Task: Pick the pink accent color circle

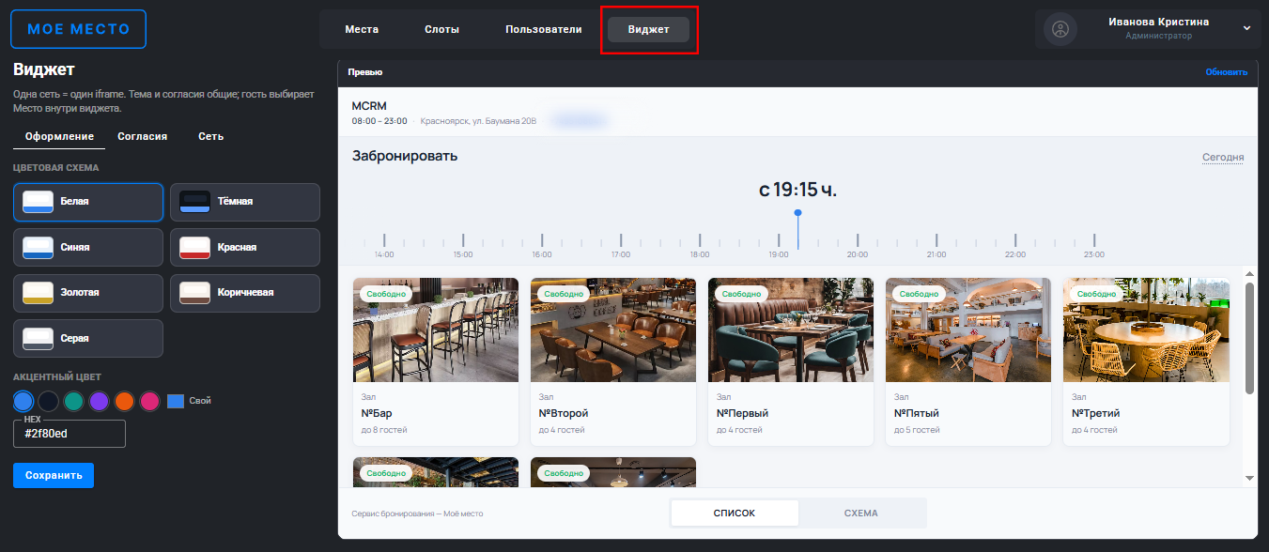Action: point(149,402)
